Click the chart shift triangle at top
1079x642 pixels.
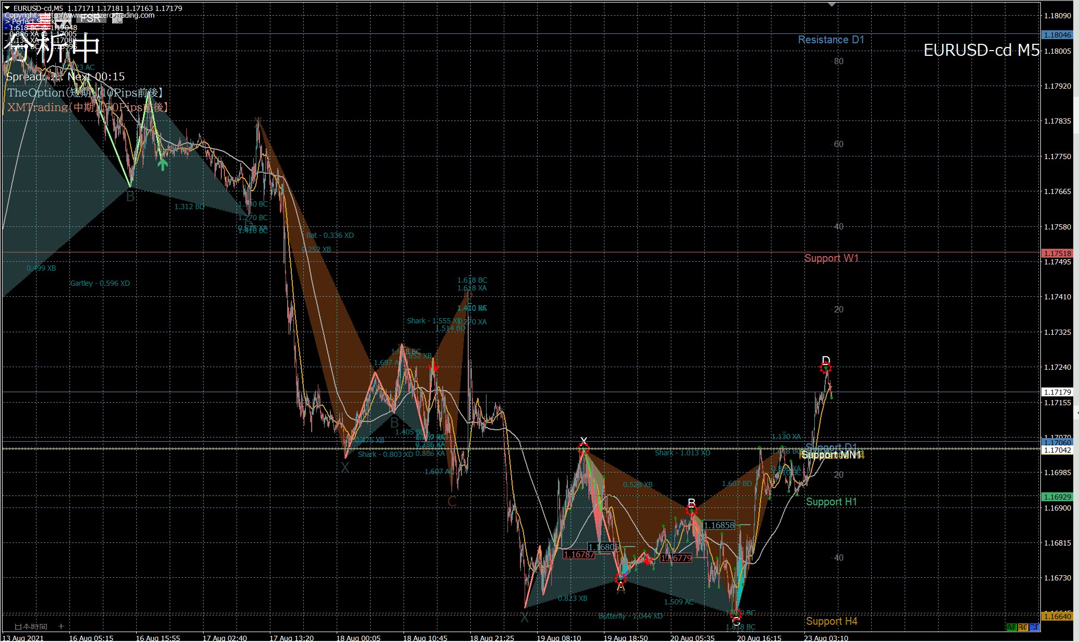pyautogui.click(x=832, y=4)
